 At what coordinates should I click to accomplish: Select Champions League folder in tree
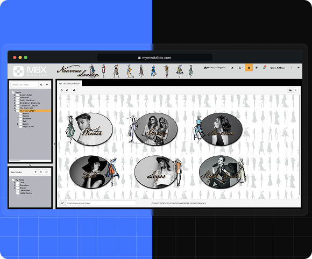[29, 105]
